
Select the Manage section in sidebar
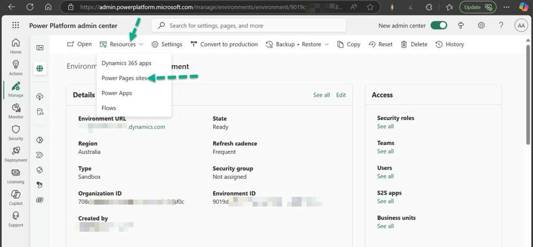16,89
